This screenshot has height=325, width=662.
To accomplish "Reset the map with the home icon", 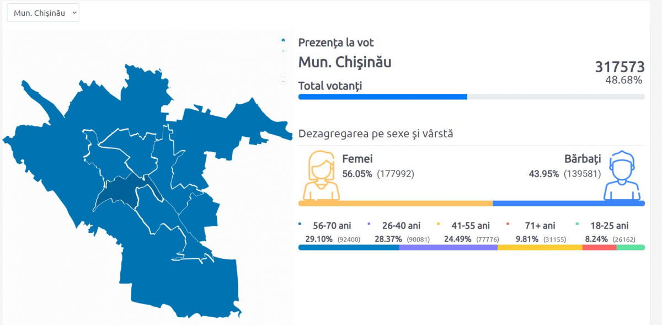I will click(283, 40).
